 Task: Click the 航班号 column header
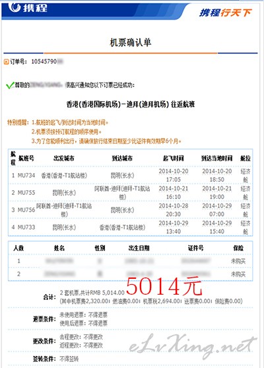click(x=26, y=159)
